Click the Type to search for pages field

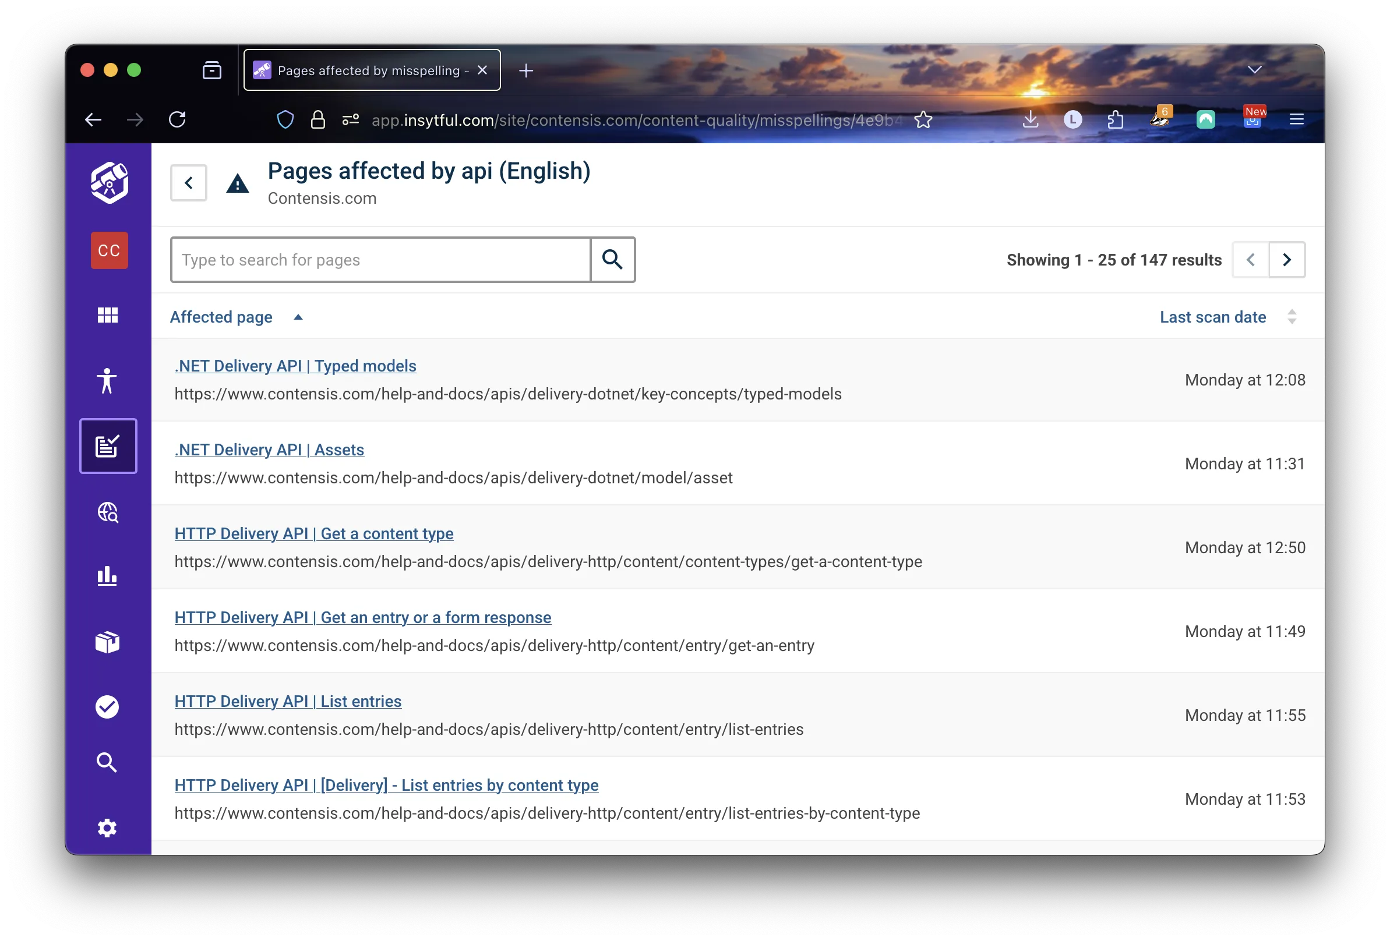[x=380, y=260]
